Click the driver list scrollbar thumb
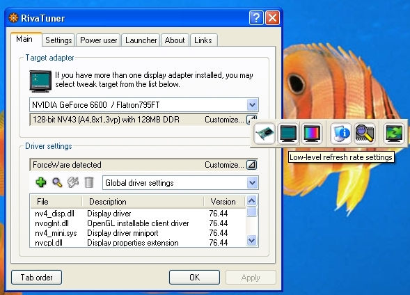Viewport: 410px width, 295px height. [x=251, y=212]
